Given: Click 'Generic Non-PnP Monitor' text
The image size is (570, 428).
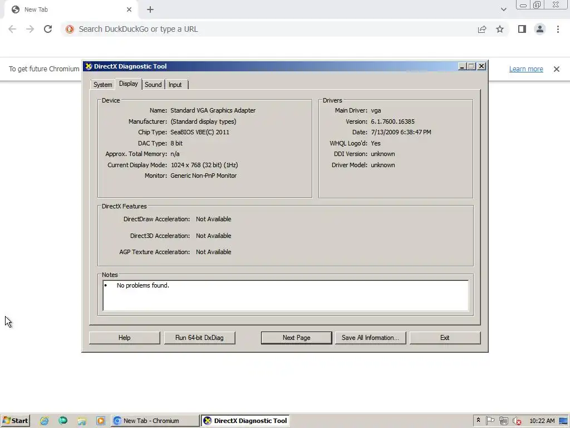Looking at the screenshot, I should [x=204, y=176].
